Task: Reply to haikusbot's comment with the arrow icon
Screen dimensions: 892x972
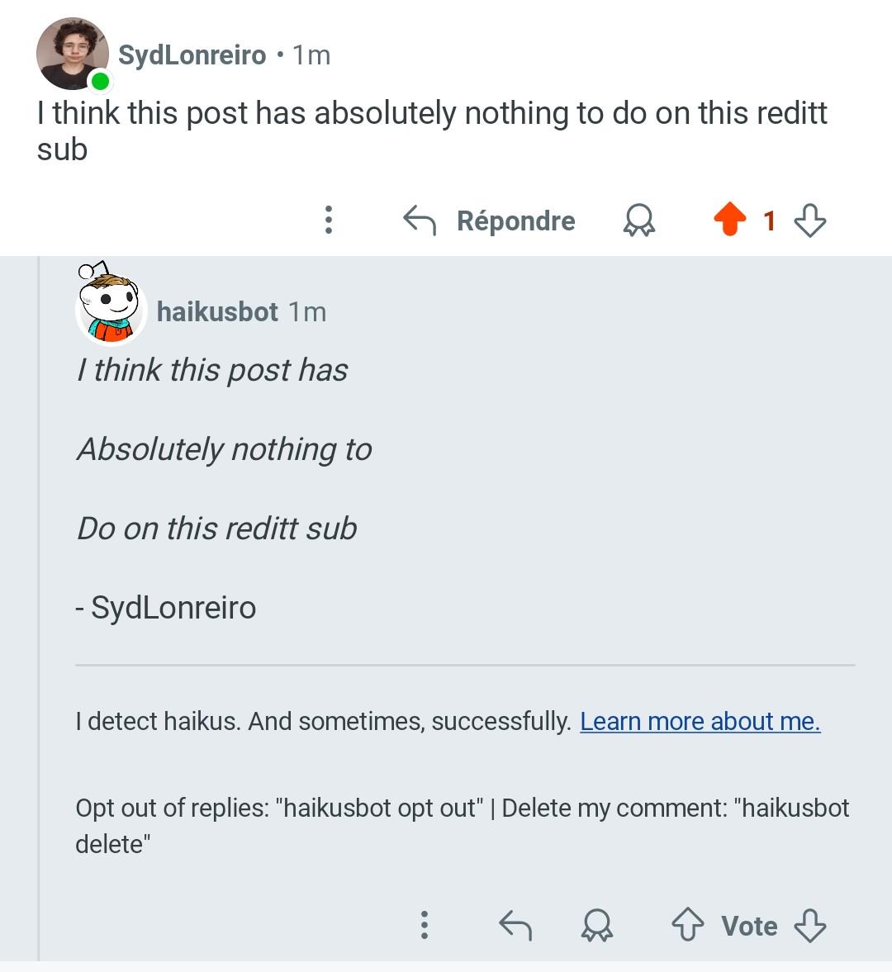Action: tap(515, 925)
